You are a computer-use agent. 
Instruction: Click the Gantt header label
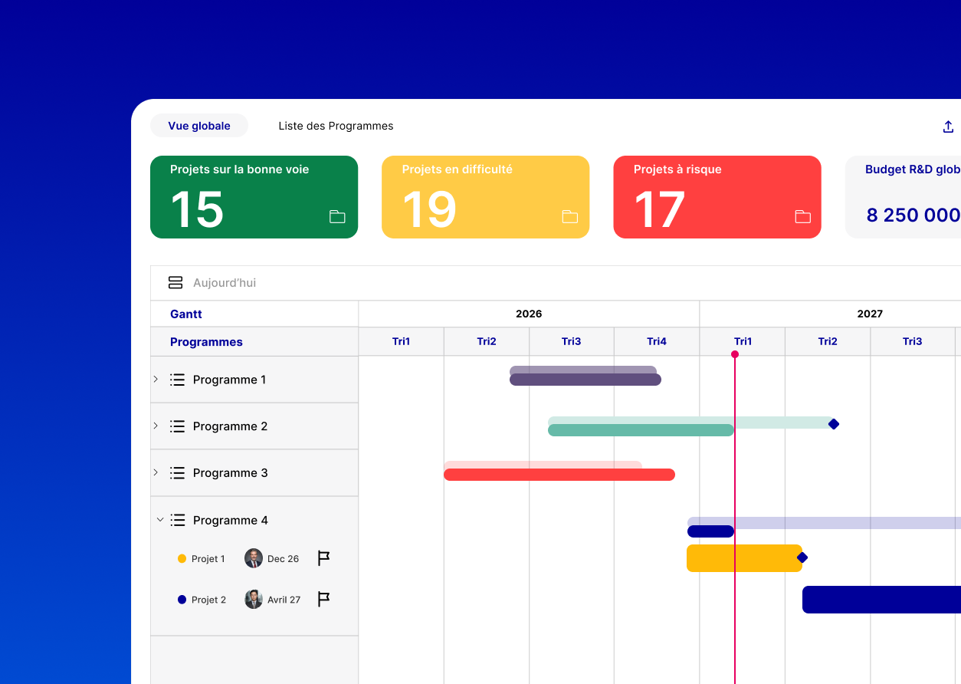[186, 314]
